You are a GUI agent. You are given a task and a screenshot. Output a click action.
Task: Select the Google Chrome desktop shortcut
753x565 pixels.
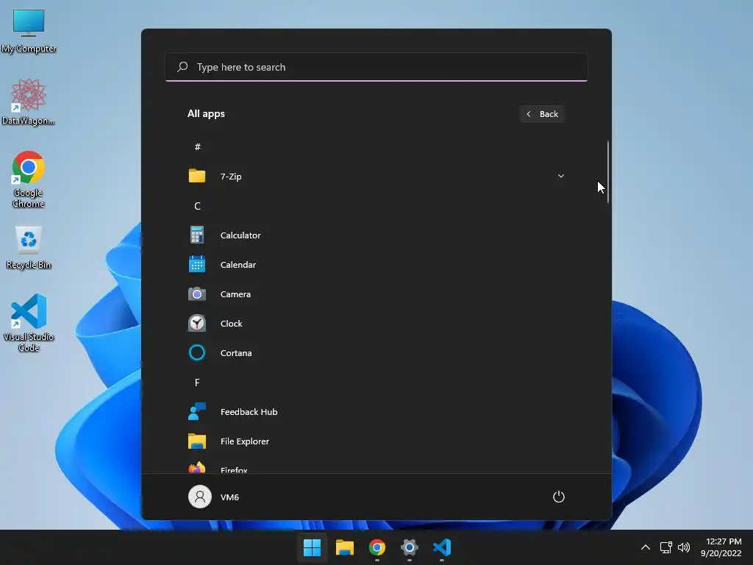point(29,180)
